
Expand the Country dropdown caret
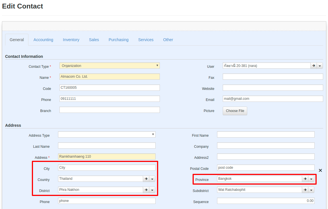[x=152, y=179]
